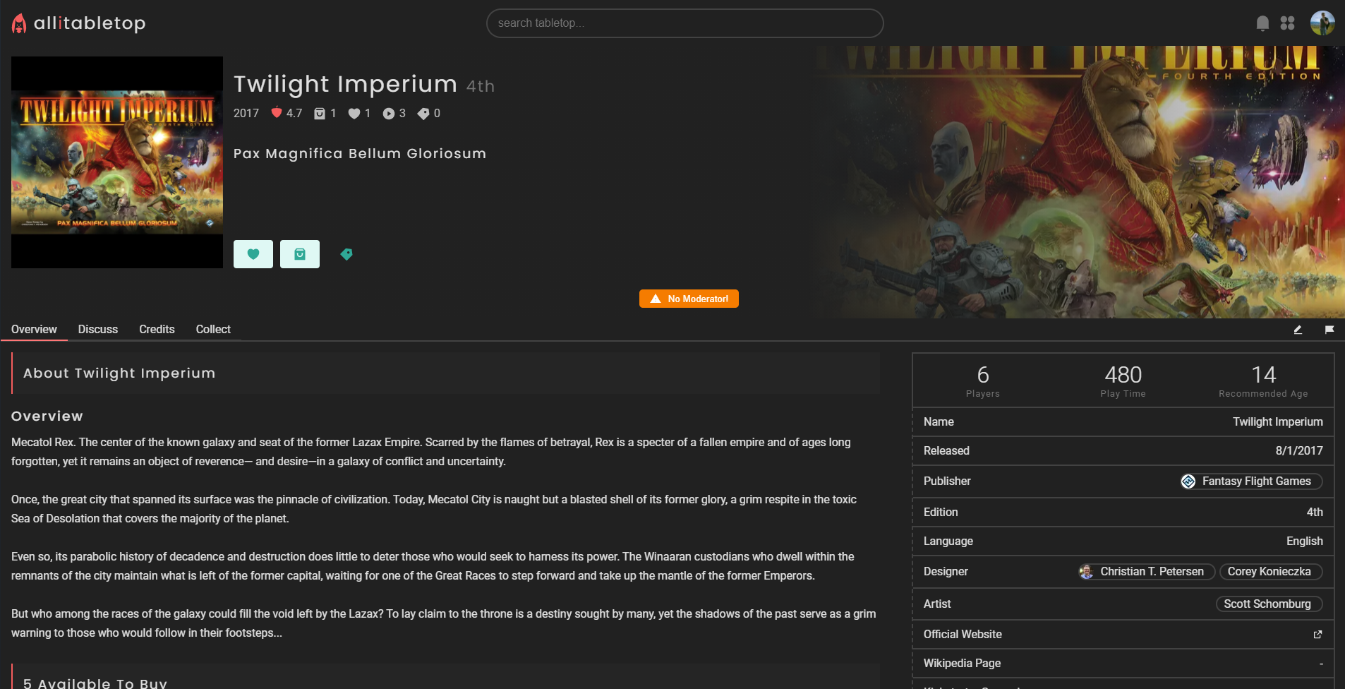Click the edit pencil icon
The height and width of the screenshot is (689, 1345).
point(1298,330)
